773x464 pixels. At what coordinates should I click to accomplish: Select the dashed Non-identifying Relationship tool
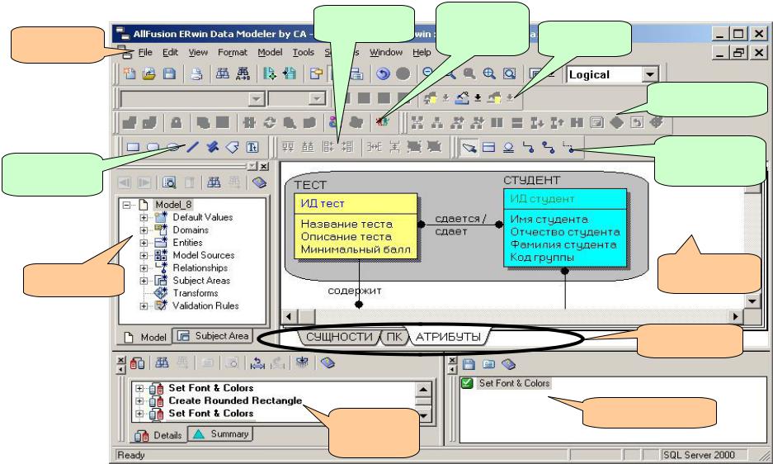coord(568,147)
